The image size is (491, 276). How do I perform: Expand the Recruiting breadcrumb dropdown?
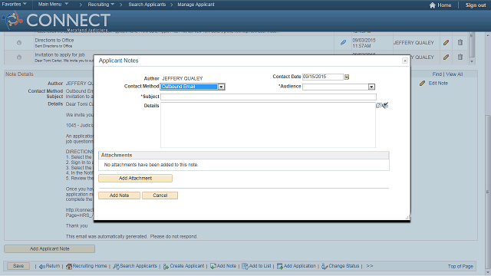tap(101, 5)
